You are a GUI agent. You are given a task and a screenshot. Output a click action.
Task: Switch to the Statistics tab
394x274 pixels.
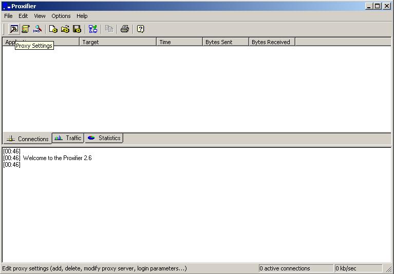click(x=104, y=138)
